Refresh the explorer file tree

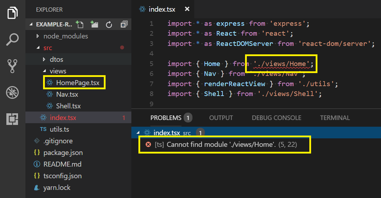[x=109, y=25]
